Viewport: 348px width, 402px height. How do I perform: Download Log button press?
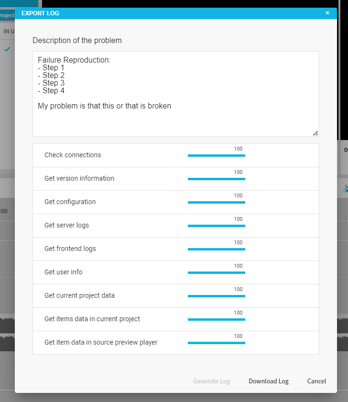[x=268, y=381]
